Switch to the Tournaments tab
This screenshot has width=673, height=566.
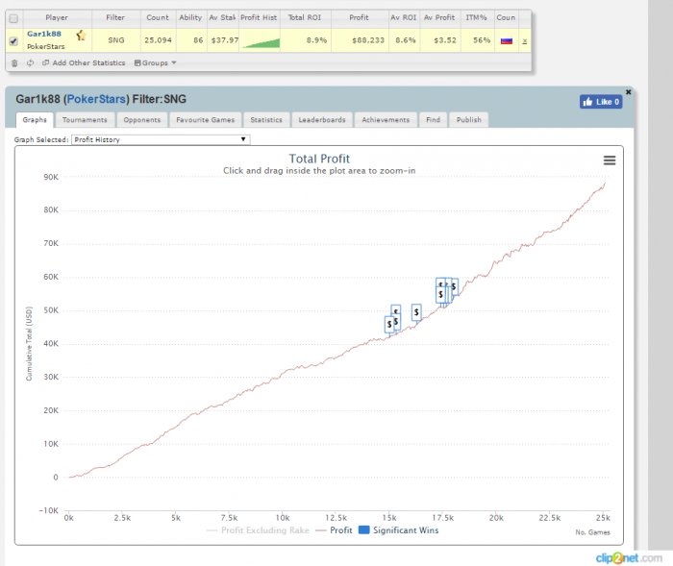click(87, 120)
